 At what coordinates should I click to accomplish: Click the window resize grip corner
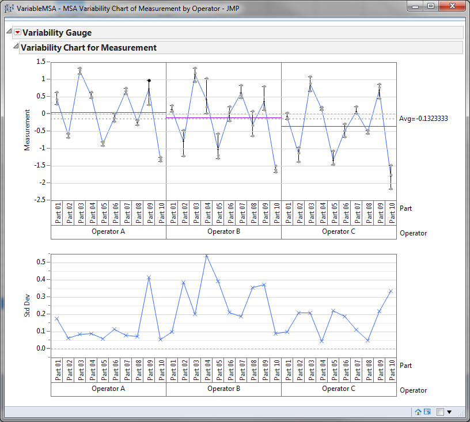click(461, 412)
